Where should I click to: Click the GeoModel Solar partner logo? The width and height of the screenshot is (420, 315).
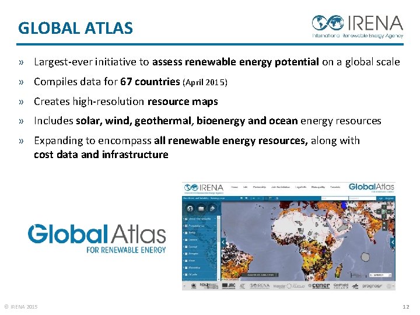(341, 286)
